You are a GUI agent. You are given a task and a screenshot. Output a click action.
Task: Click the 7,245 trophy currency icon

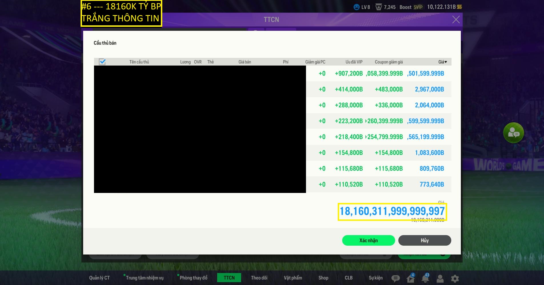(x=379, y=7)
